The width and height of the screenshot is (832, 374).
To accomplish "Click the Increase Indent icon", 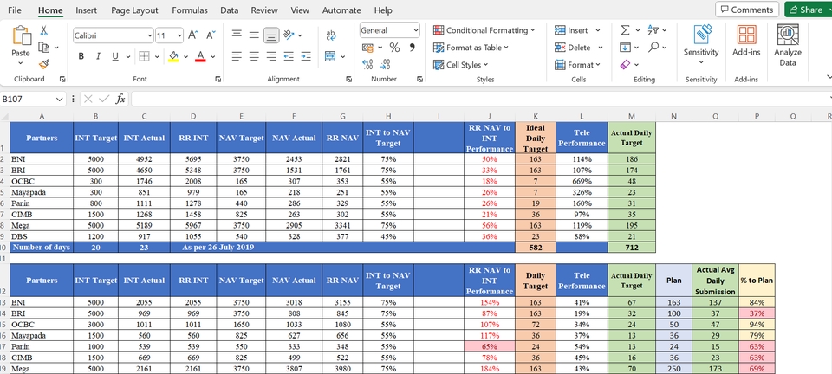I will pyautogui.click(x=306, y=56).
